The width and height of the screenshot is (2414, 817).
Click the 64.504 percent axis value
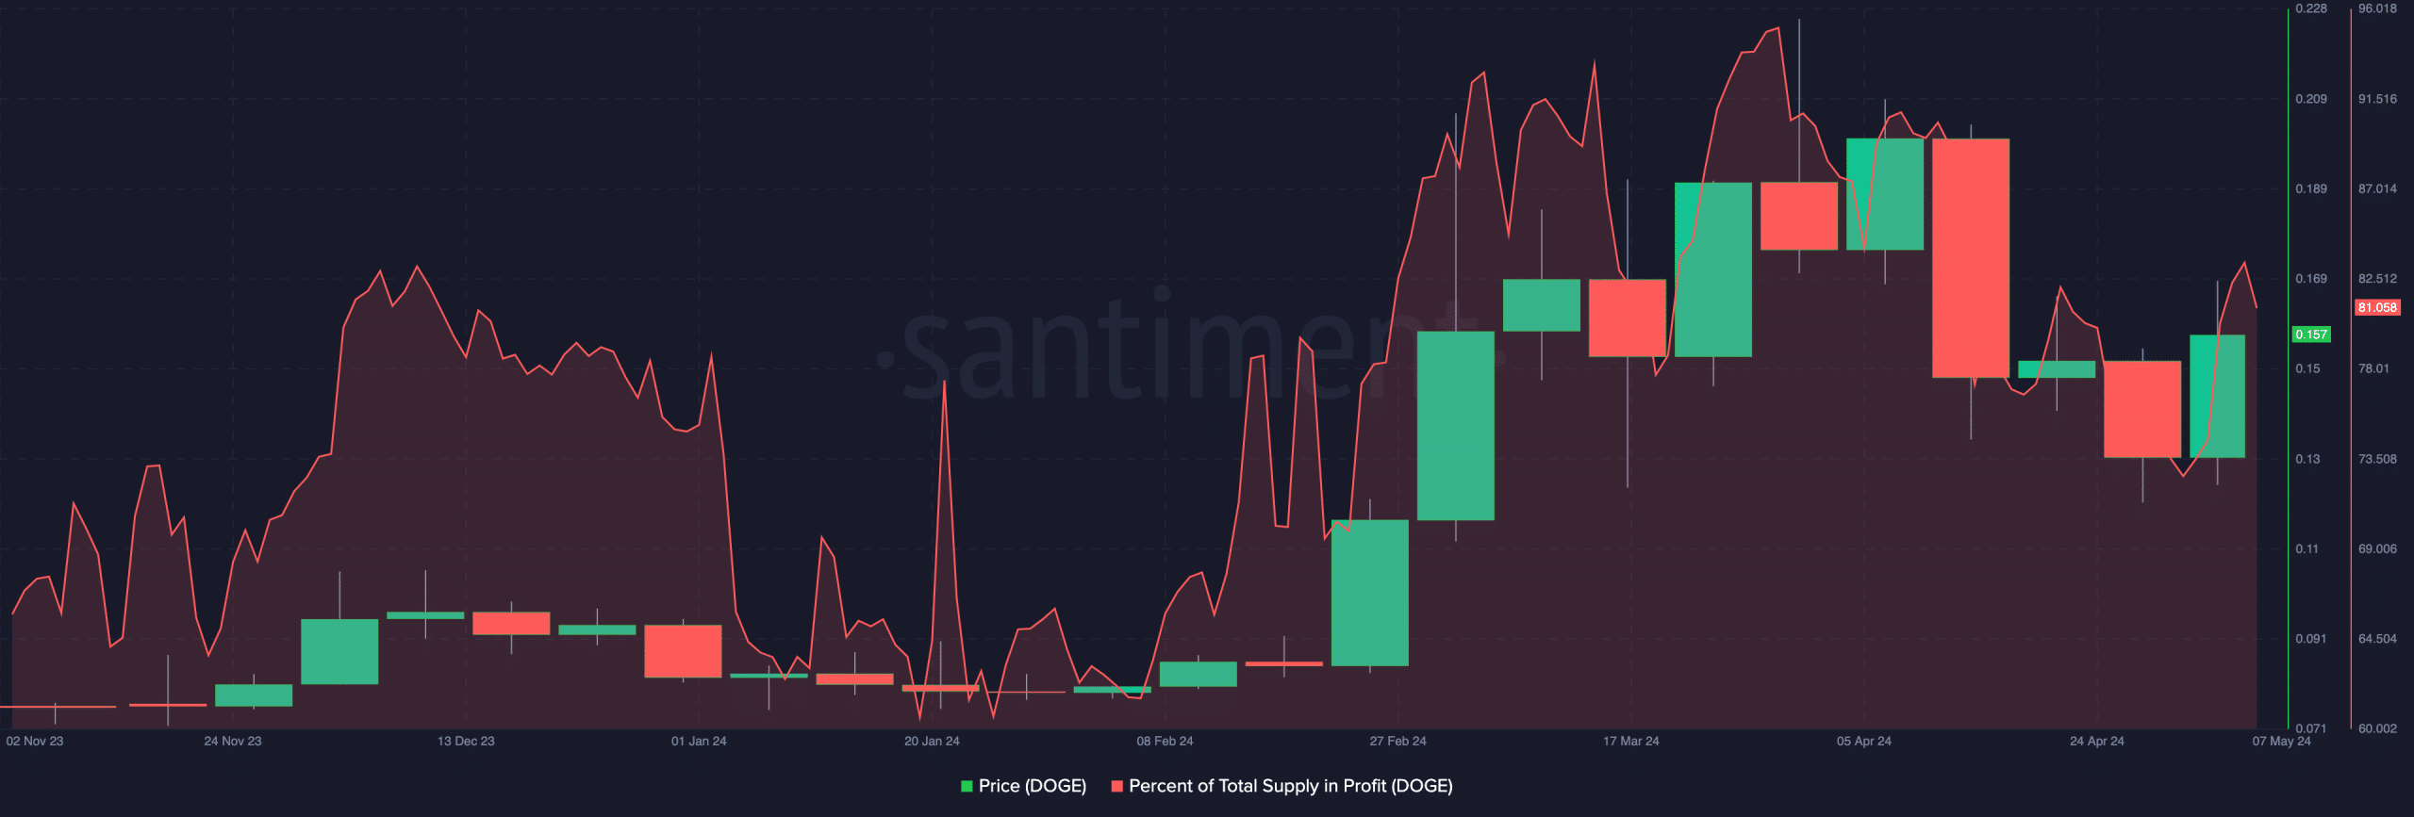[x=2377, y=639]
